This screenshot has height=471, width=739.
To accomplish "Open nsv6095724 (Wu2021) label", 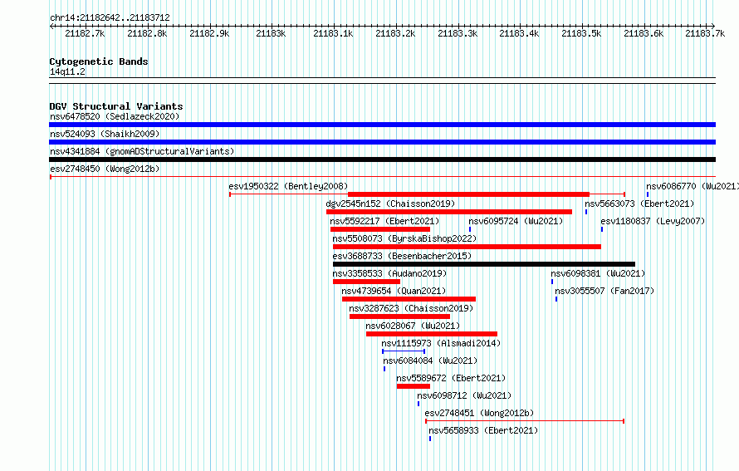I will click(516, 221).
